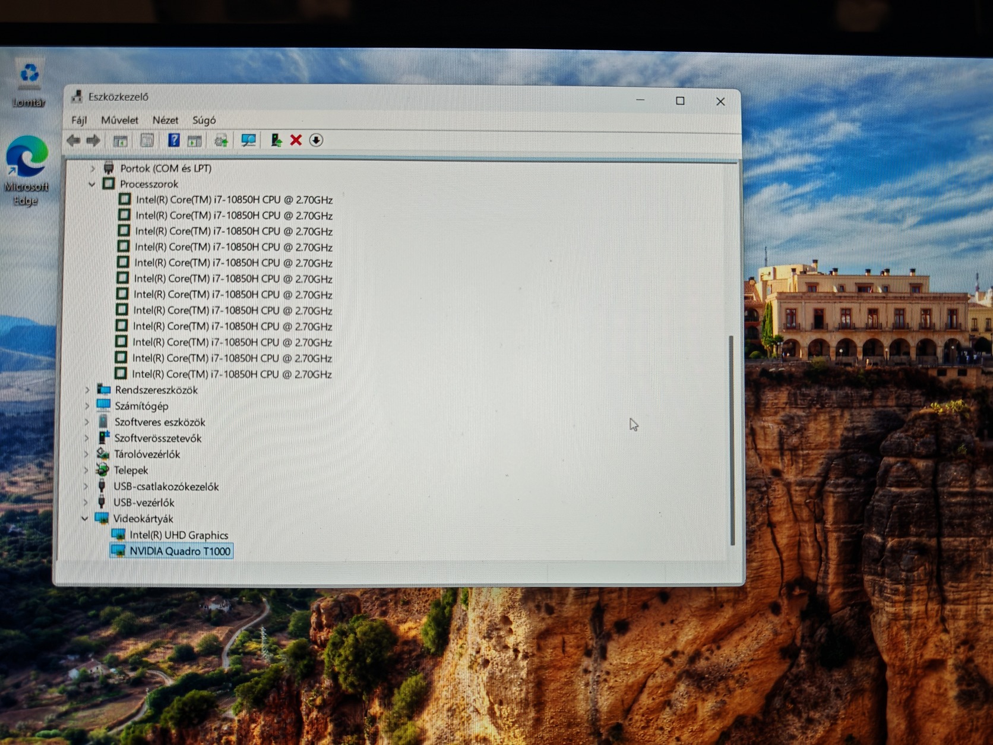The width and height of the screenshot is (993, 745).
Task: Expand the Rendszereszközök node
Action: click(87, 390)
